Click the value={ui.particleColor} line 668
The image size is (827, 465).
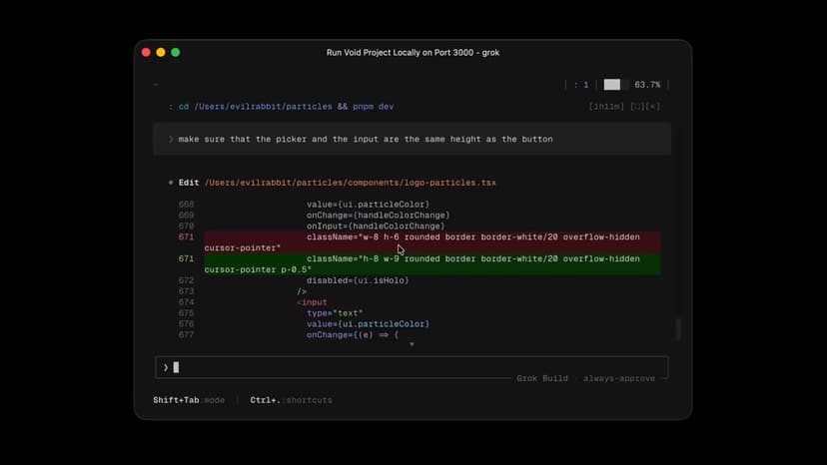369,205
